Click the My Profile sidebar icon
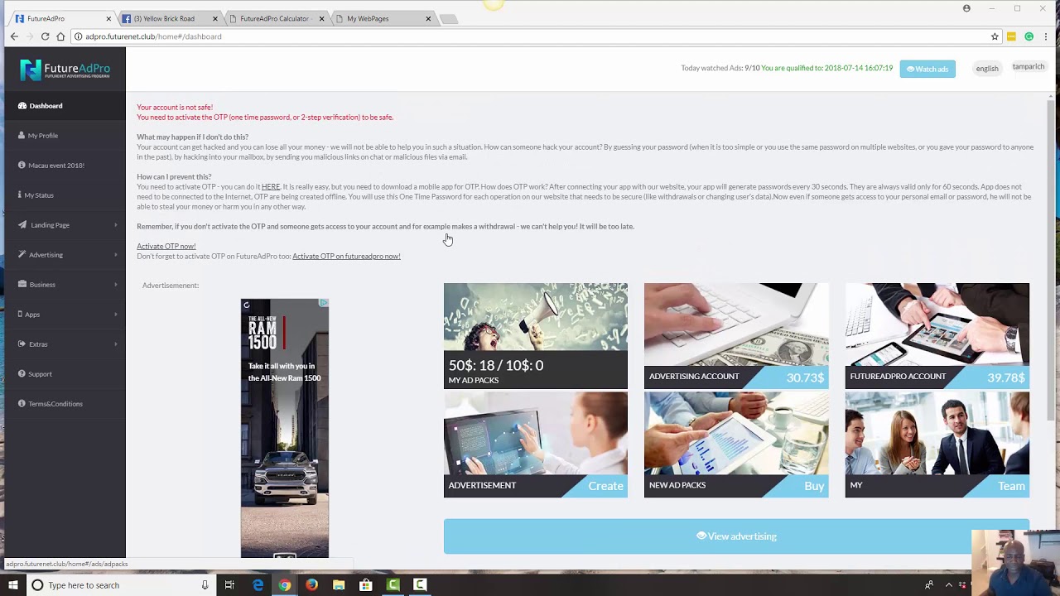 [x=22, y=136]
